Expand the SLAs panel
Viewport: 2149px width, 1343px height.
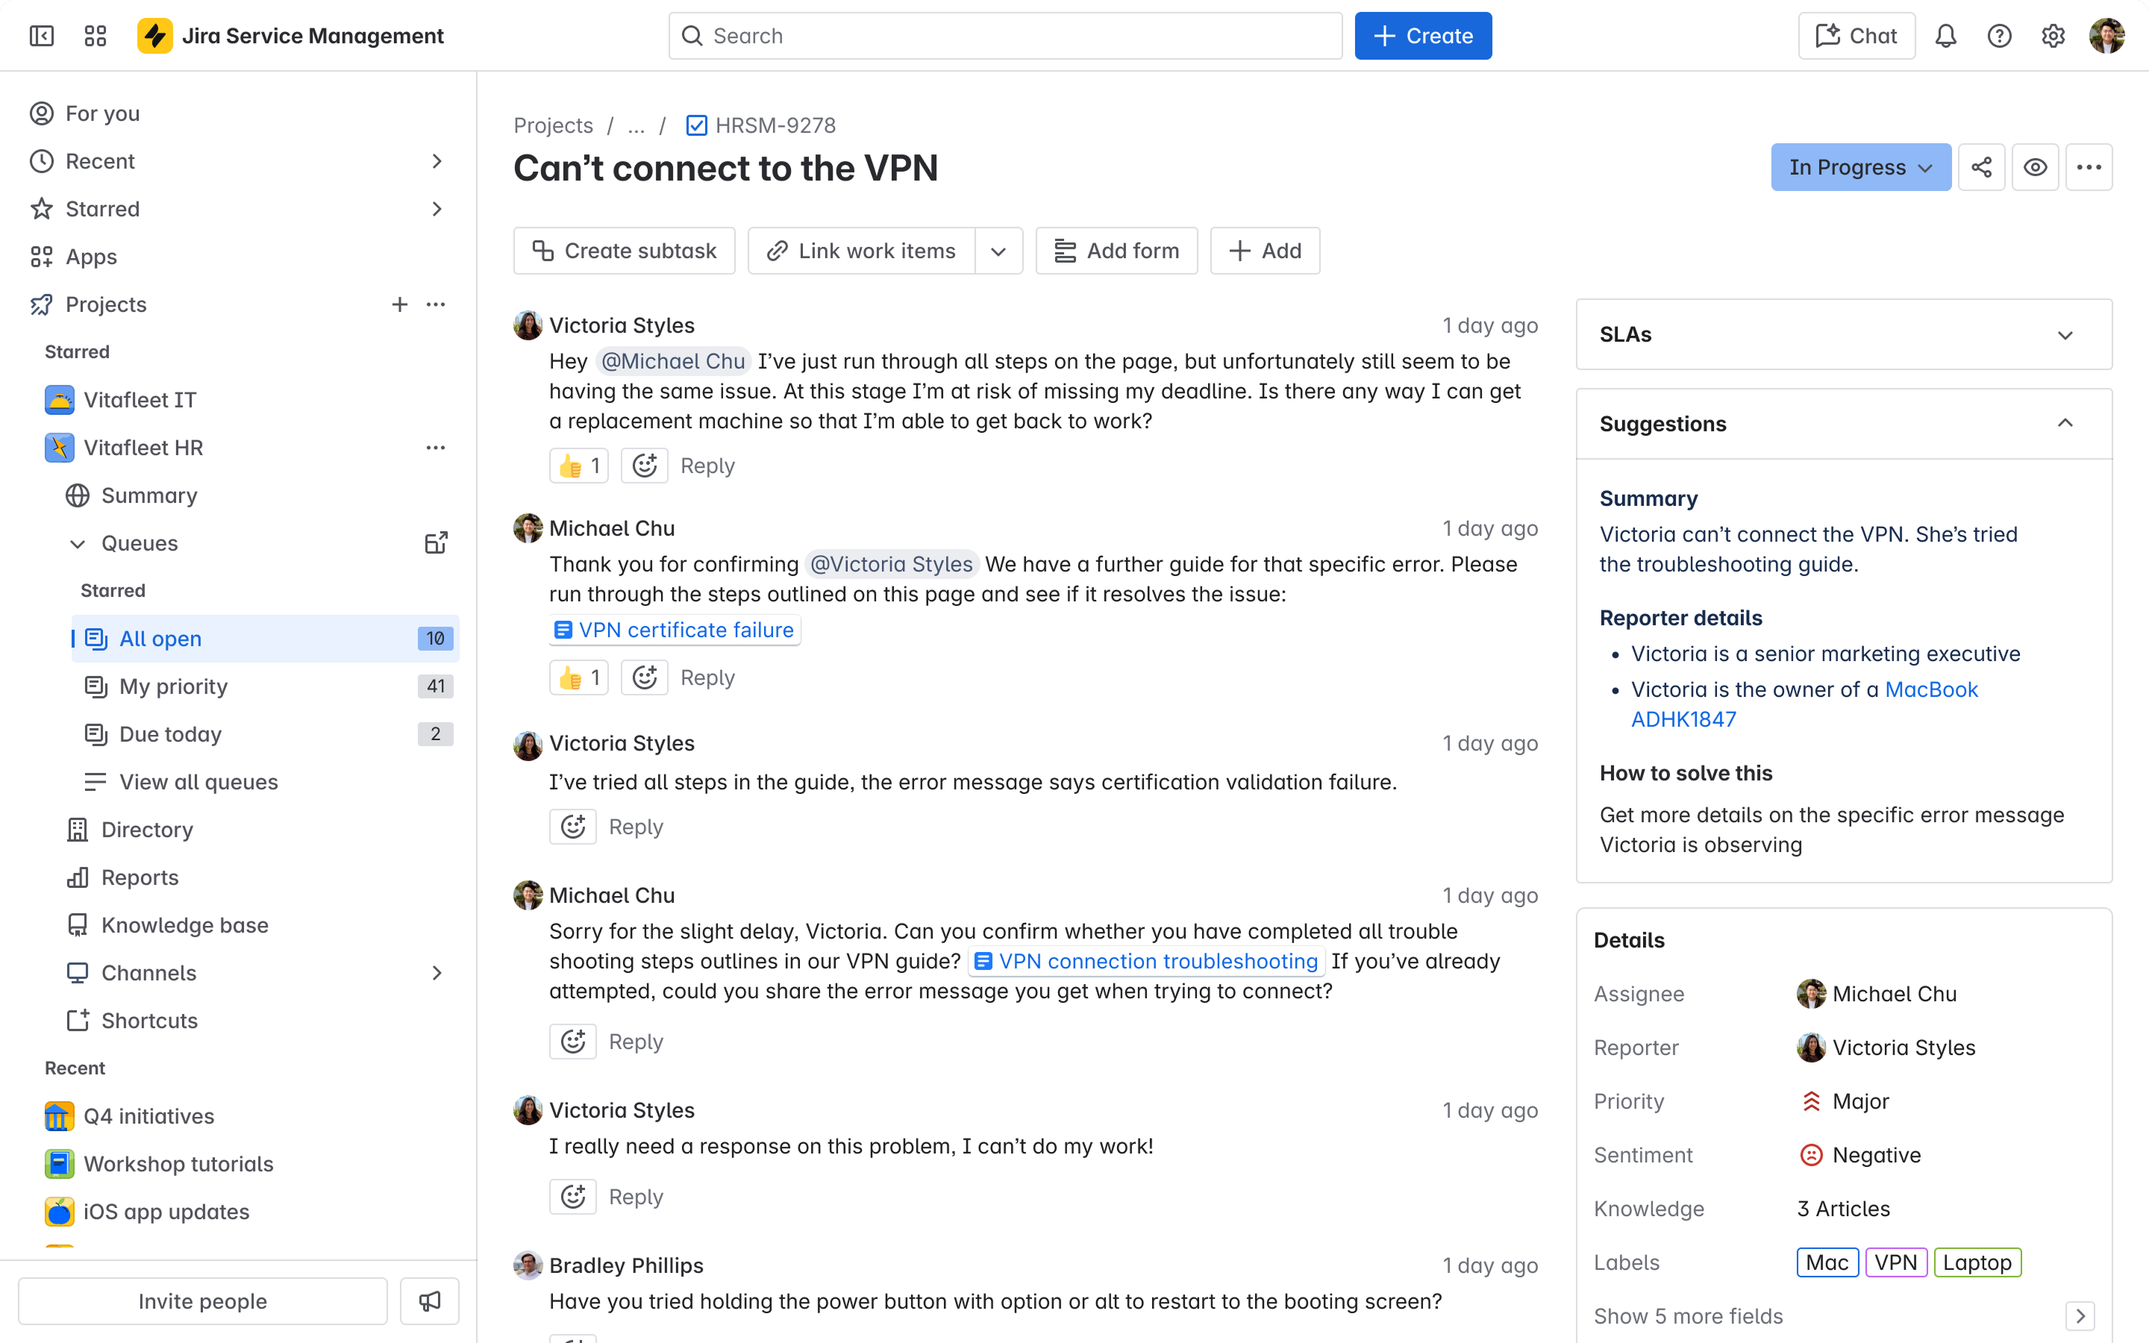tap(2065, 335)
